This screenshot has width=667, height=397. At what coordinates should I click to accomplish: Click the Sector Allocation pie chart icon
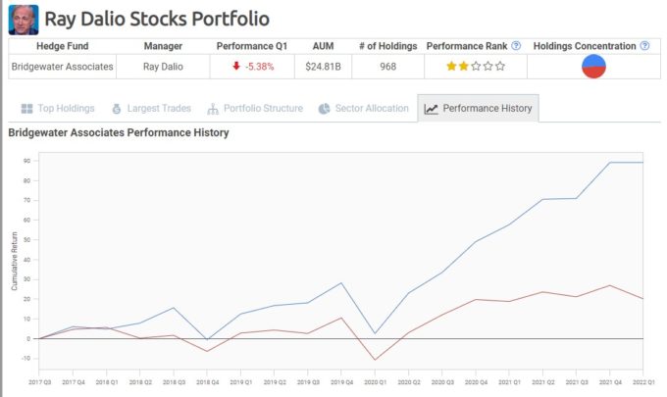324,109
